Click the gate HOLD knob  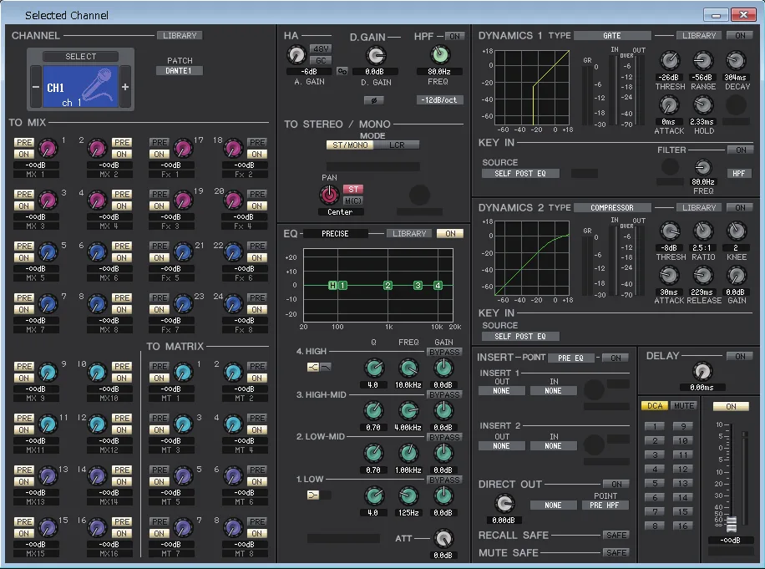pyautogui.click(x=702, y=104)
